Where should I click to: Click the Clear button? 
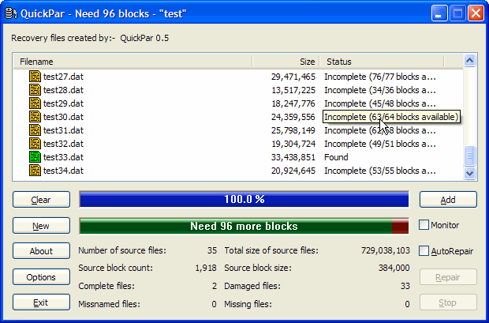tap(41, 200)
